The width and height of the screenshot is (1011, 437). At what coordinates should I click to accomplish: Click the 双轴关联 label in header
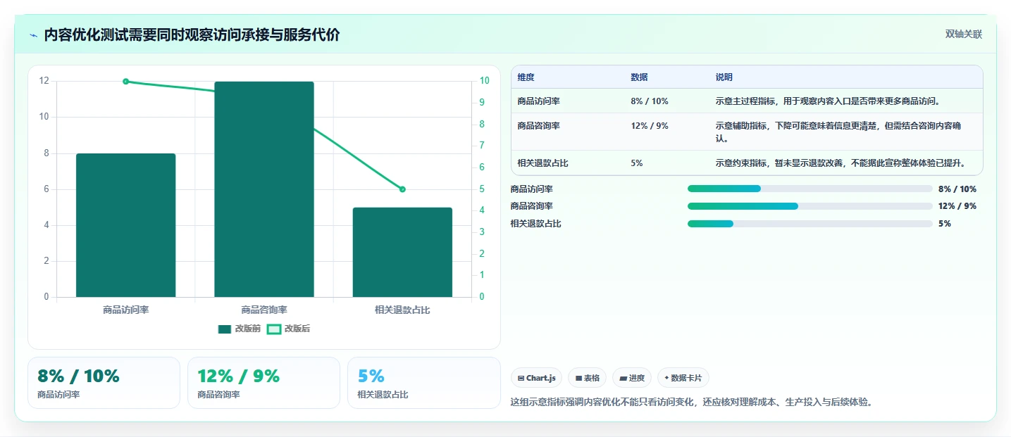[963, 34]
